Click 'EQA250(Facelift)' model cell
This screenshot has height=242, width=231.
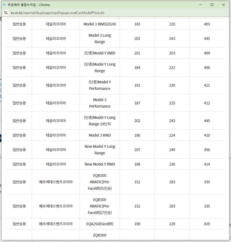pyautogui.click(x=100, y=224)
